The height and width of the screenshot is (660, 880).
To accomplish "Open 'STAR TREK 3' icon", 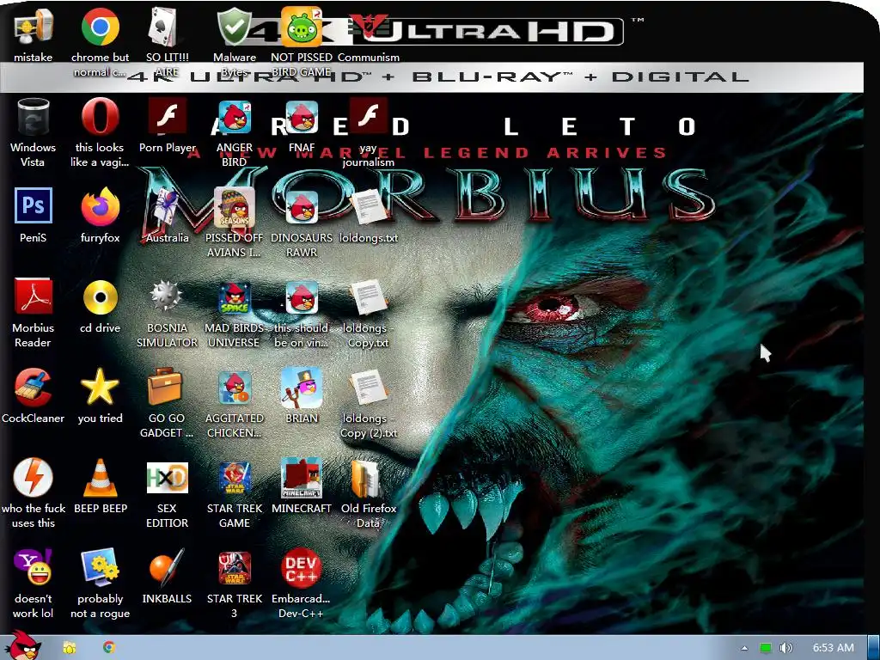I will click(234, 568).
